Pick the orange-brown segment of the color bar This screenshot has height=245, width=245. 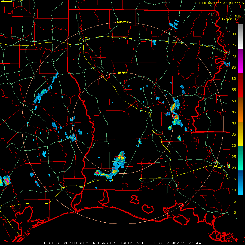pos(240,110)
